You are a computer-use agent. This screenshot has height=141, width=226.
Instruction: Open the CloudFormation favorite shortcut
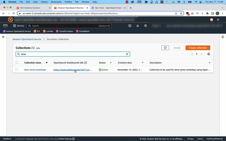click(x=65, y=31)
